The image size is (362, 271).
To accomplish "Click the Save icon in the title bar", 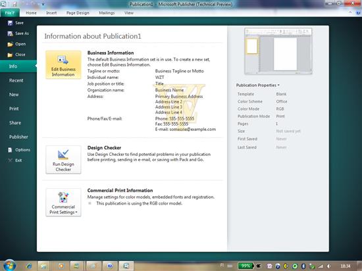I will coord(14,4).
